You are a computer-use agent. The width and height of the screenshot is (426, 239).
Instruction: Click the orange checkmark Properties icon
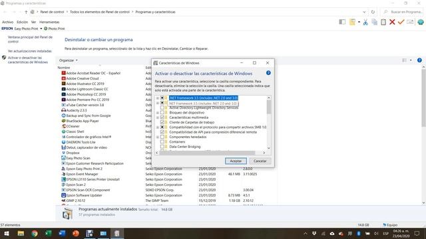click(401, 22)
